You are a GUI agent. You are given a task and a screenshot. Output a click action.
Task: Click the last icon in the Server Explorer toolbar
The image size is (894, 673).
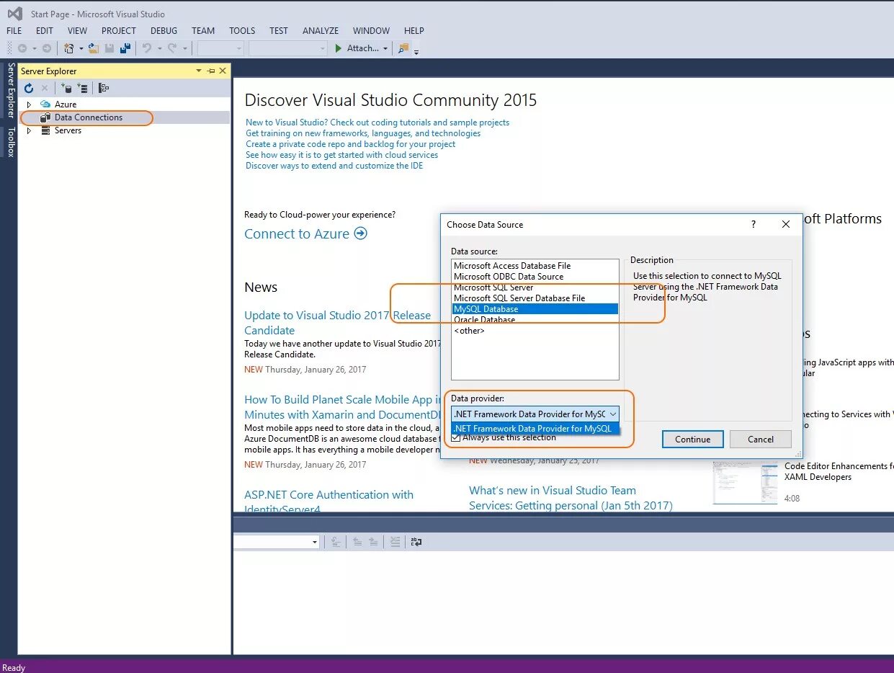(x=104, y=88)
